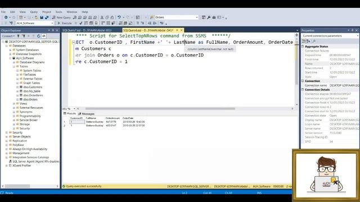
Task: Select dbo.Customers table in tree
Action: click(33, 88)
